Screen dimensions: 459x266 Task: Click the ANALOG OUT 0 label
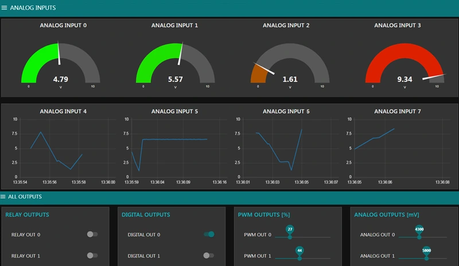tap(378, 234)
